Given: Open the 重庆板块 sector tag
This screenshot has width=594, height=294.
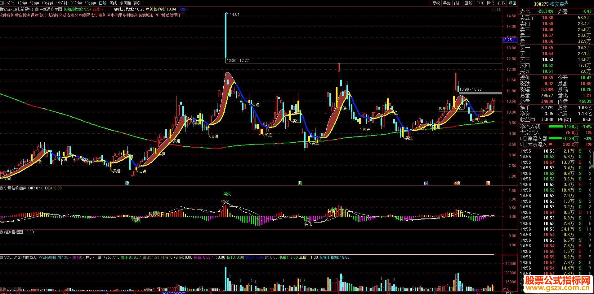Looking at the screenshot, I should pos(22,15).
